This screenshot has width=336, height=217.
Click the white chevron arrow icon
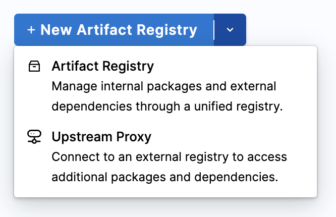point(230,30)
